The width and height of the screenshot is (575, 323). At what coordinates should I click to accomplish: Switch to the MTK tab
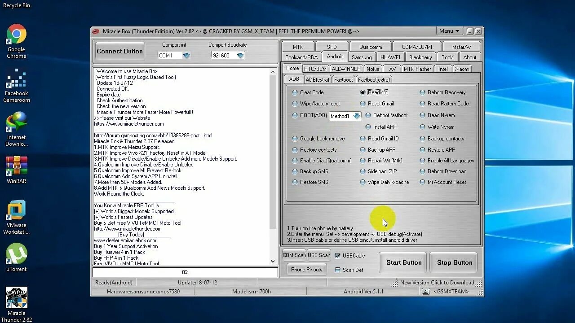(x=298, y=47)
